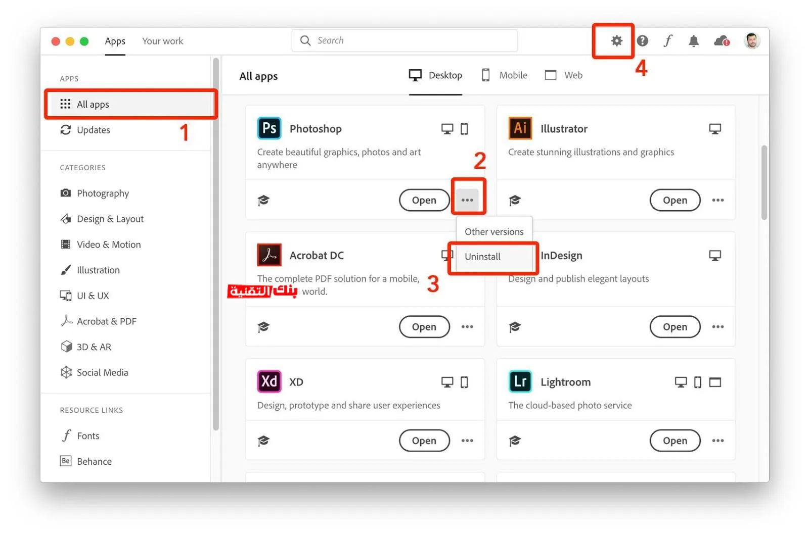The width and height of the screenshot is (809, 535).
Task: Open Illustrator with its Open button
Action: pos(675,200)
